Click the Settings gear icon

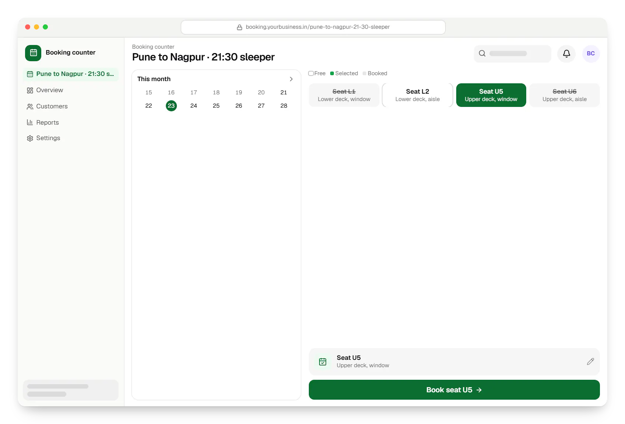pyautogui.click(x=30, y=138)
